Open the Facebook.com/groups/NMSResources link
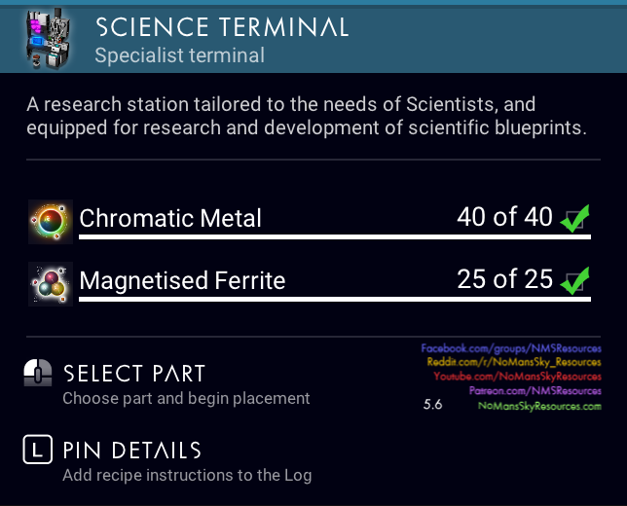The image size is (627, 506). coord(511,348)
